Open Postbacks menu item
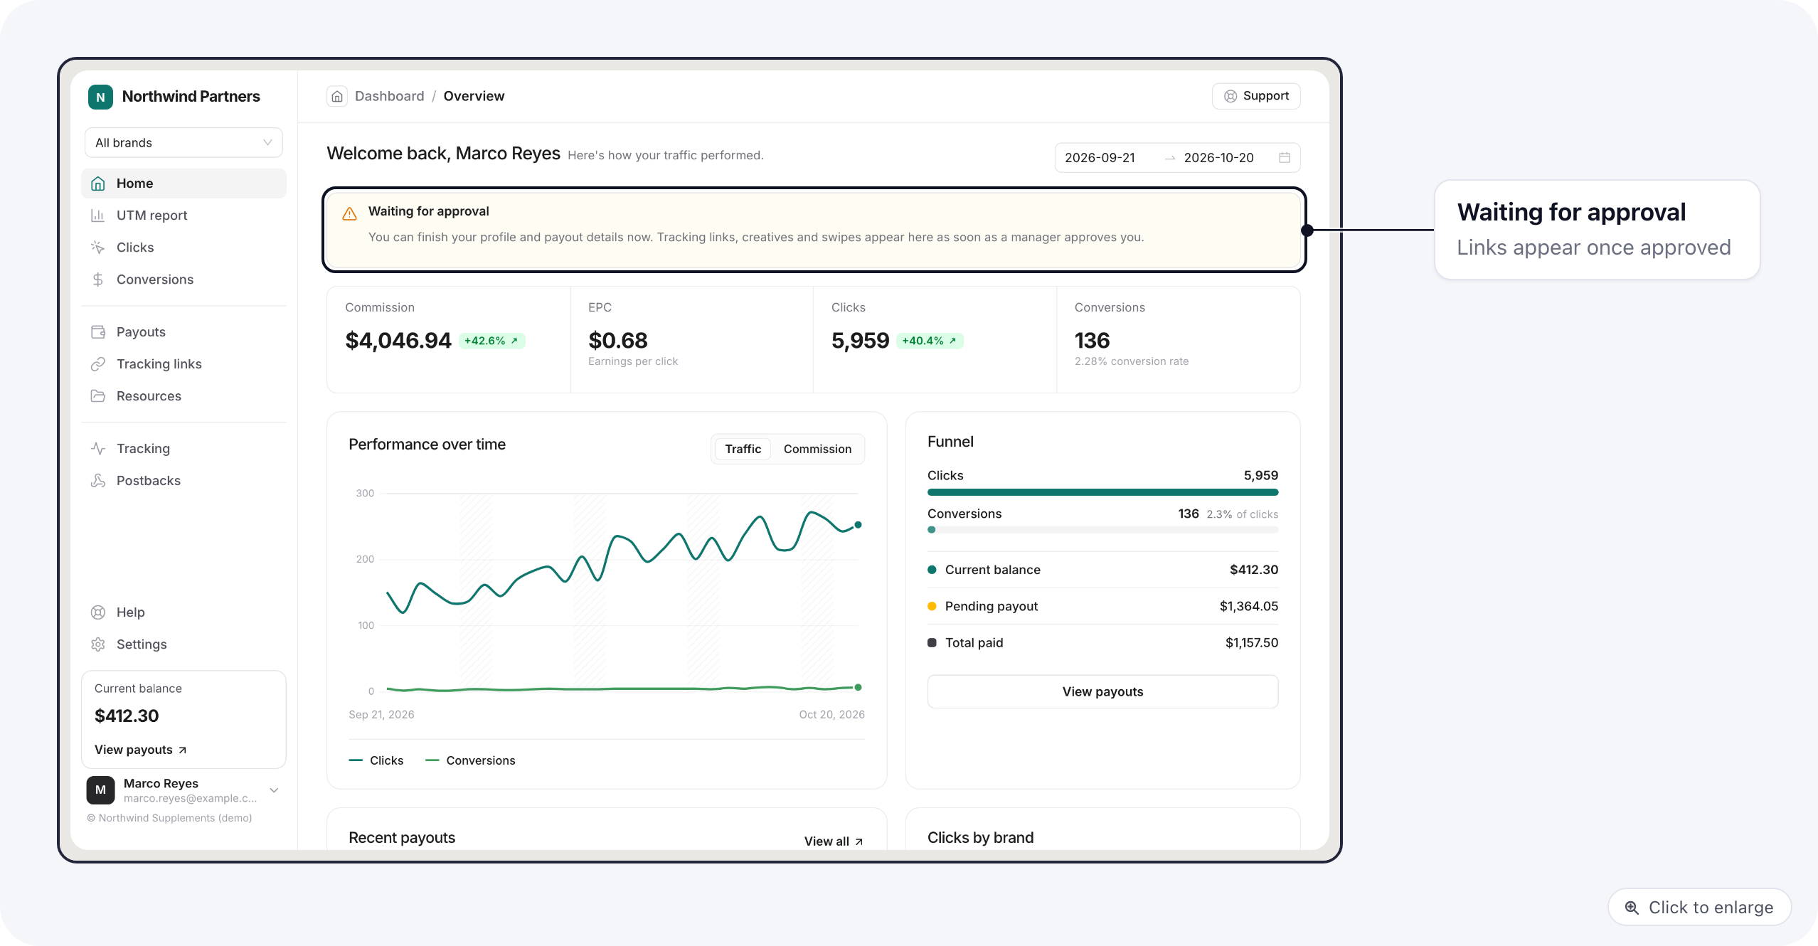This screenshot has height=946, width=1818. 184,480
